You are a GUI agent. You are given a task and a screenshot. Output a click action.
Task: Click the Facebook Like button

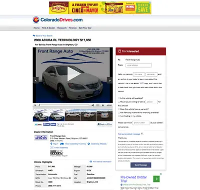click(x=46, y=124)
